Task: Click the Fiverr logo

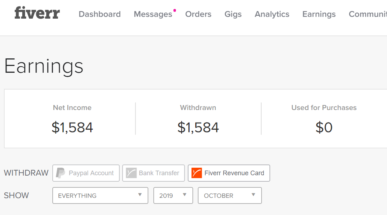Action: click(37, 13)
